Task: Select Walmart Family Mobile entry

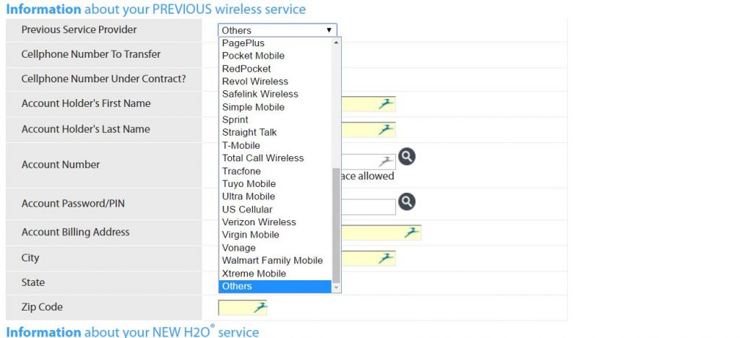Action: 272,260
